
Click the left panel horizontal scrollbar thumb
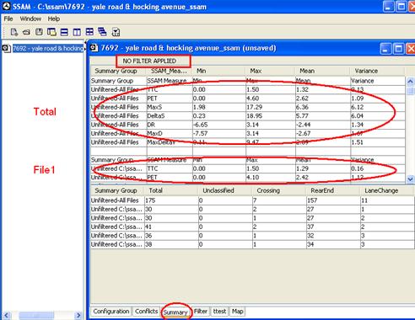[x=36, y=316]
